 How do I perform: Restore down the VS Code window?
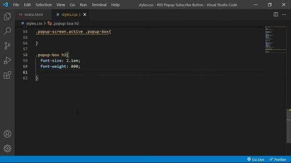pos(270,5)
